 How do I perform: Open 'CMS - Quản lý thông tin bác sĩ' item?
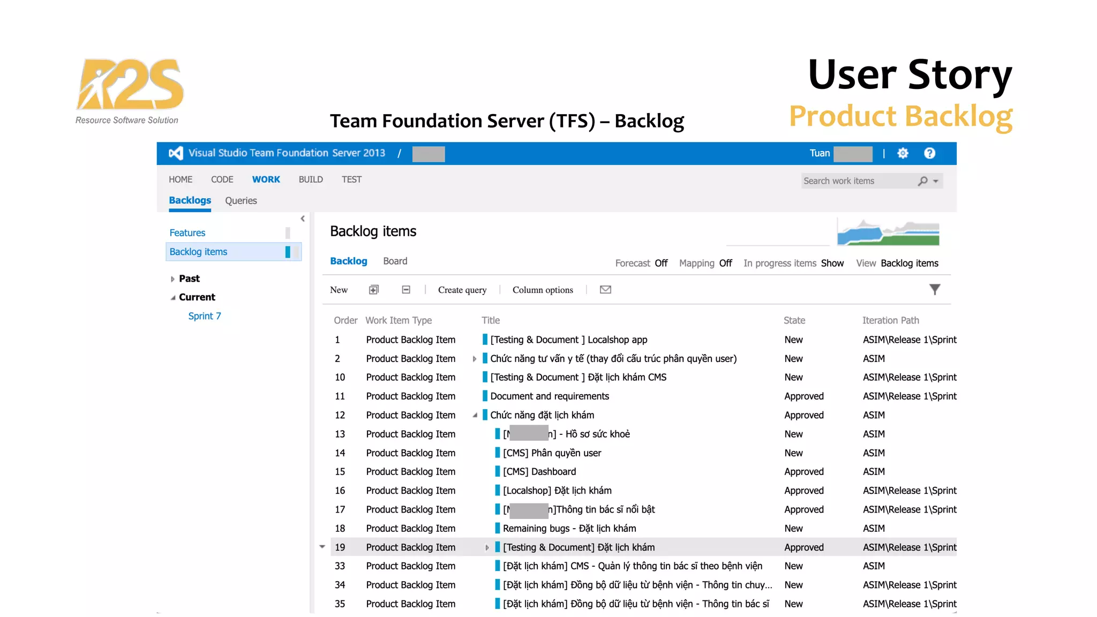point(633,566)
